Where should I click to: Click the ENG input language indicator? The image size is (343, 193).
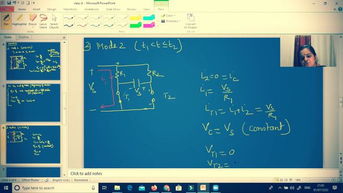point(307,188)
